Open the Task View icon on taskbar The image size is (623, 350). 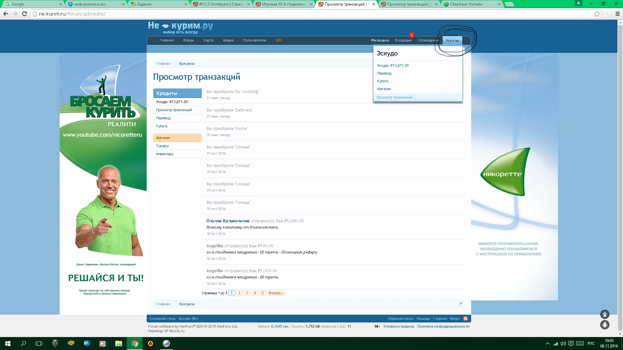pyautogui.click(x=39, y=344)
